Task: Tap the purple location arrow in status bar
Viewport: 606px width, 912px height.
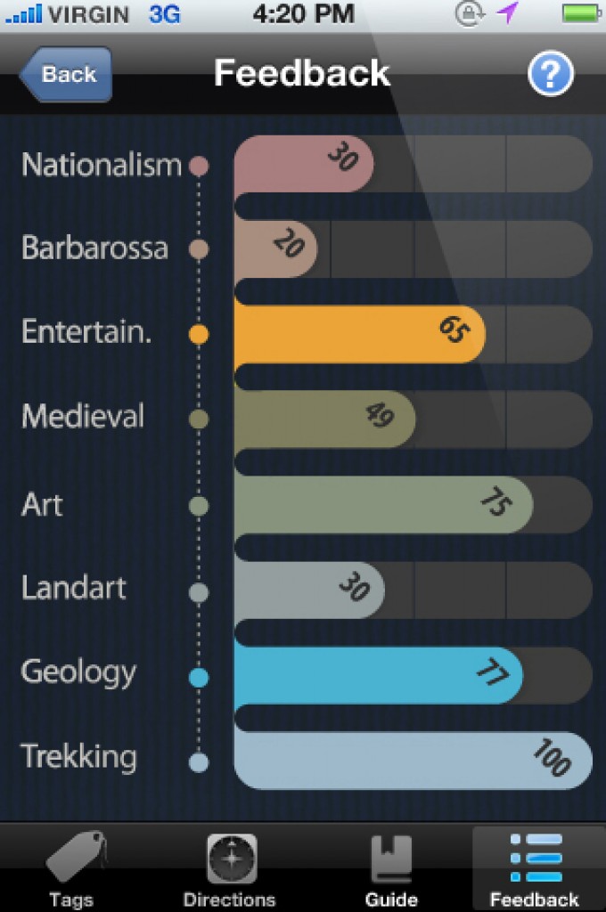Action: pos(507,13)
